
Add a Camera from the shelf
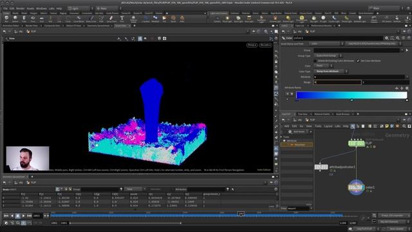(218, 19)
